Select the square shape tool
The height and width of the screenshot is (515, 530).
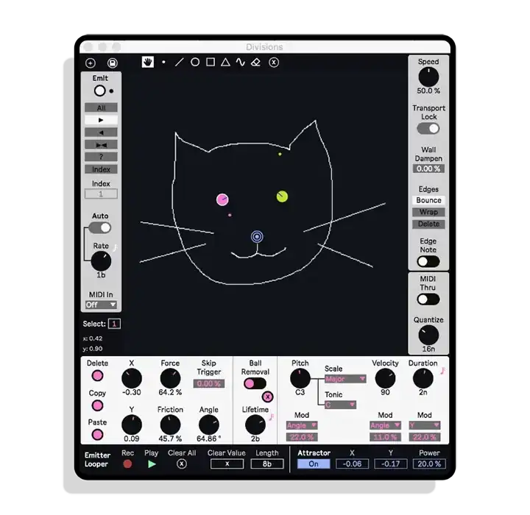point(211,63)
